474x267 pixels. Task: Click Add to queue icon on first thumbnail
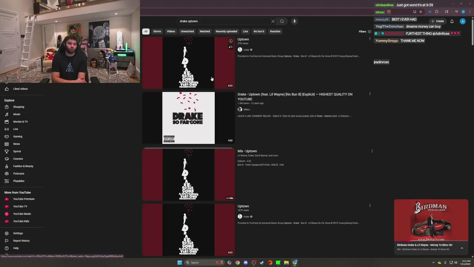[x=231, y=47]
